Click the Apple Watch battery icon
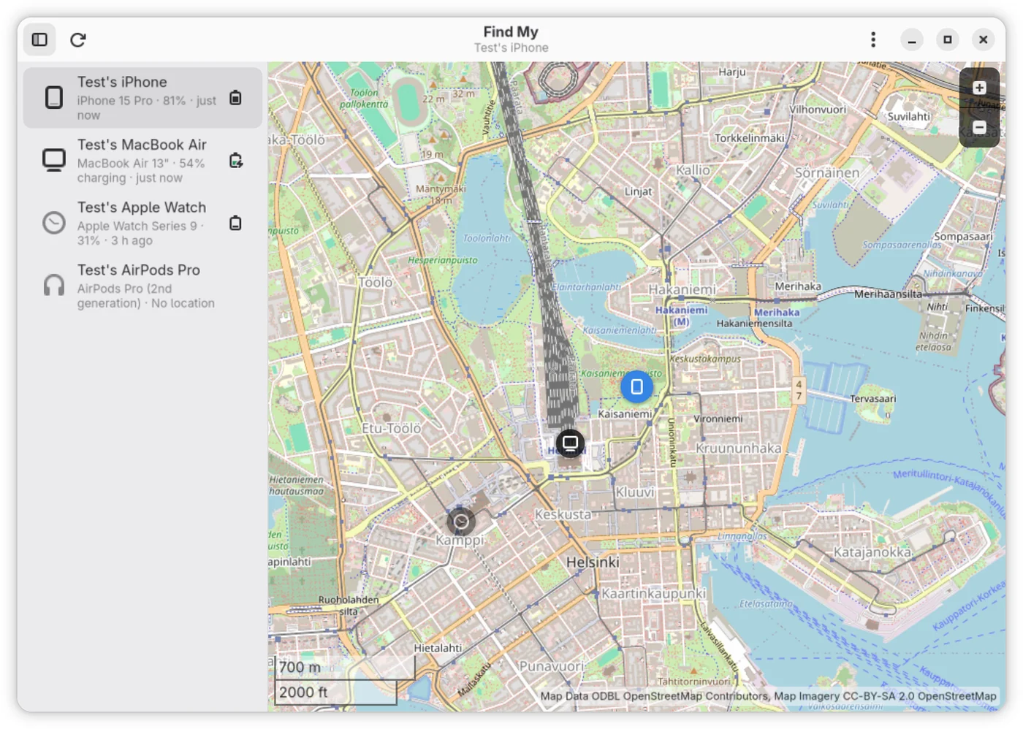The image size is (1023, 729). (x=235, y=223)
